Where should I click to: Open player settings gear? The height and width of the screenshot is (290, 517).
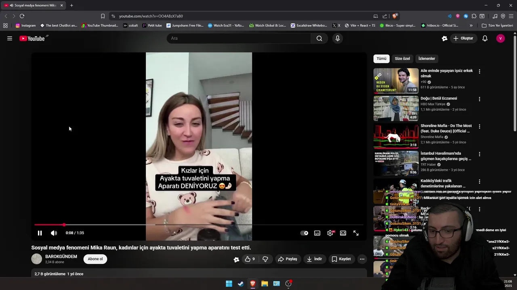(x=330, y=233)
